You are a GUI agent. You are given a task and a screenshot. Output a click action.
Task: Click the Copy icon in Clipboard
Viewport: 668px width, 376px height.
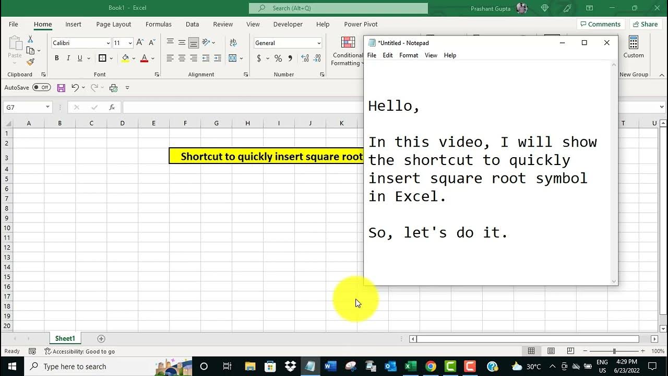[x=30, y=51]
